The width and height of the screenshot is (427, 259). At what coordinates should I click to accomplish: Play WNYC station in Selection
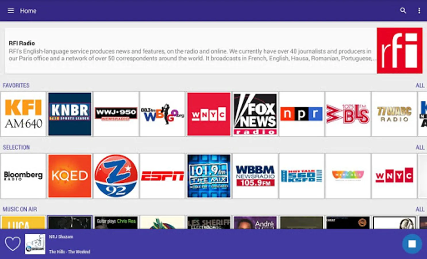pos(394,176)
